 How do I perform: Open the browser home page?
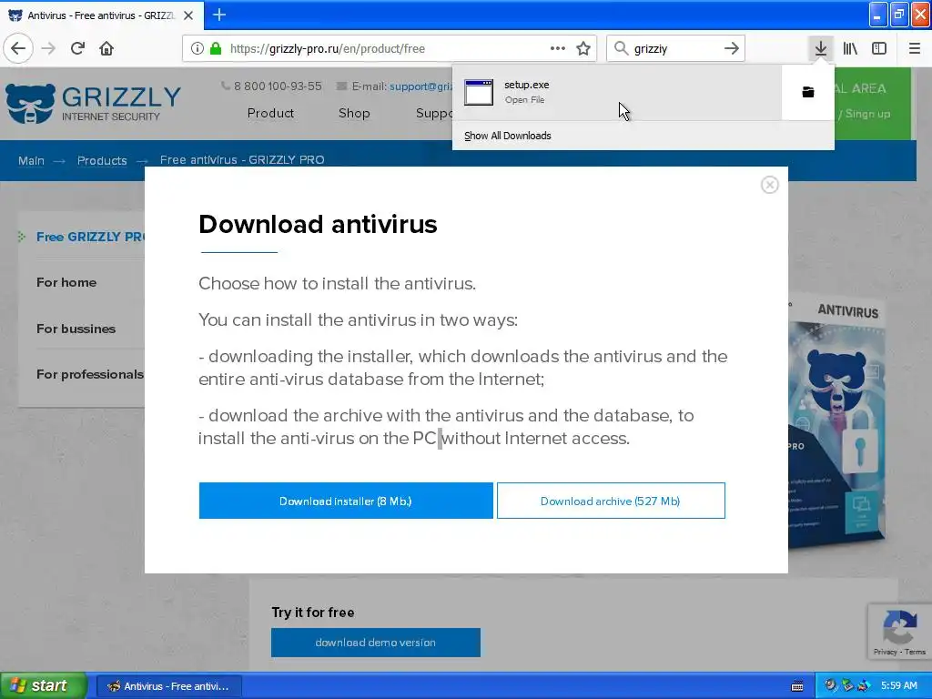coord(106,48)
